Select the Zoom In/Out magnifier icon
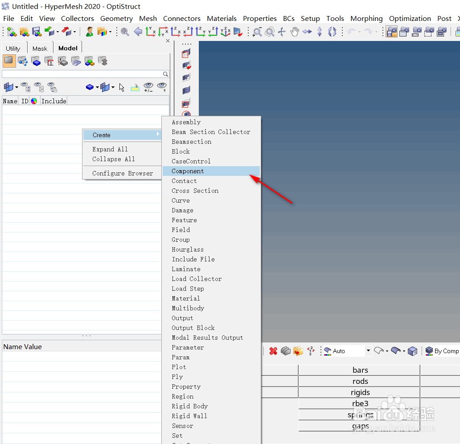This screenshot has height=444, width=460. pos(257,32)
